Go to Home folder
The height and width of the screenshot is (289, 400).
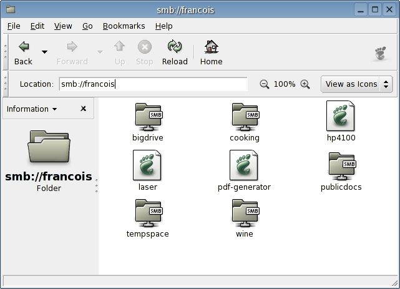click(x=211, y=52)
